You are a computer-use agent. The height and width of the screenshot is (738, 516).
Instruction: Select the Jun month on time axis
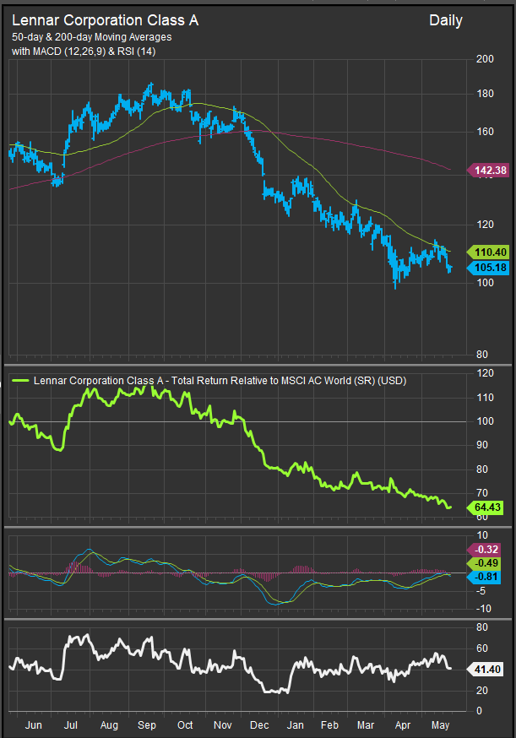click(x=34, y=724)
